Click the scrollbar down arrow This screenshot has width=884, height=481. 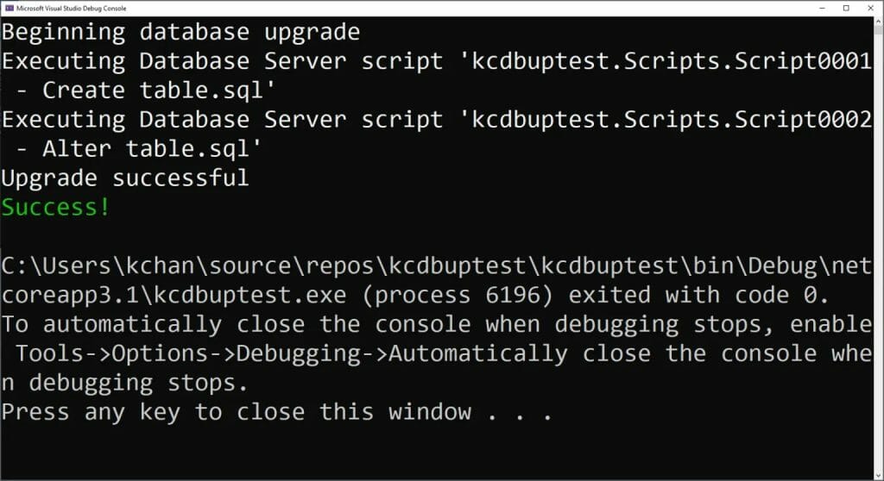(x=878, y=476)
